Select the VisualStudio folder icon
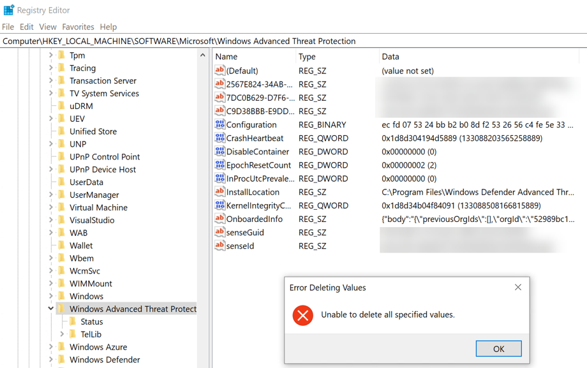The width and height of the screenshot is (587, 368). [x=62, y=220]
